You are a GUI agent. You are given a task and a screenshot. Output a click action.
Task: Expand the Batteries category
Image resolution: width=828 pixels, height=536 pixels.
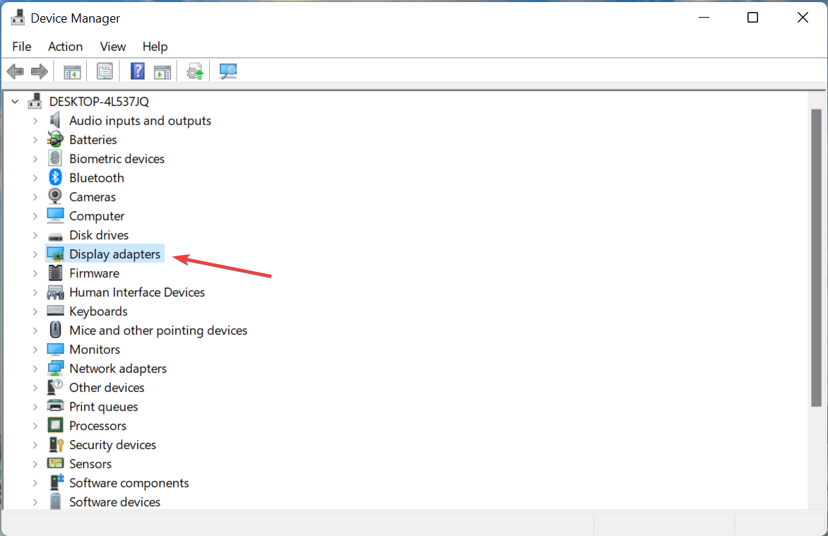click(x=35, y=140)
